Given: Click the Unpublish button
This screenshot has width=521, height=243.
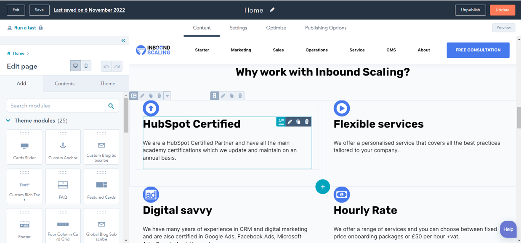Looking at the screenshot, I should [x=470, y=10].
